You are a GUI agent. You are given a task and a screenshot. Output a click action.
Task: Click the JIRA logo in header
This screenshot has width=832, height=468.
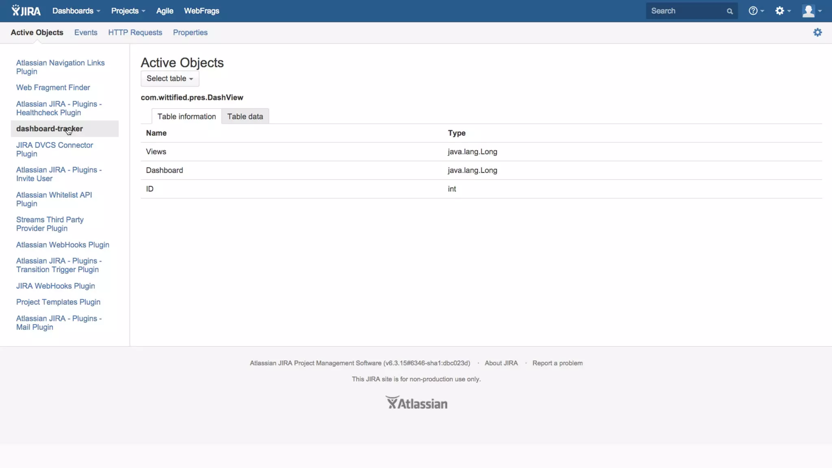(x=26, y=11)
